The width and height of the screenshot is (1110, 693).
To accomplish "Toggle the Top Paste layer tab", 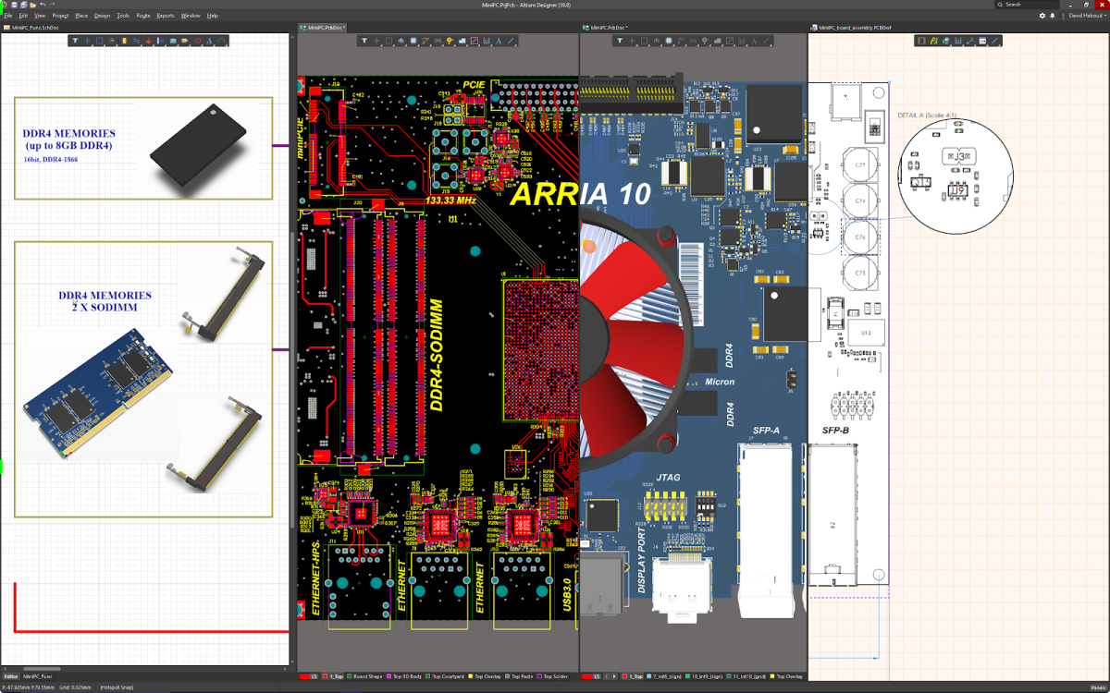I will point(517,677).
